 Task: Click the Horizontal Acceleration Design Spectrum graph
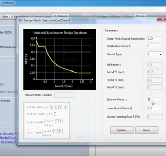tap(60, 60)
